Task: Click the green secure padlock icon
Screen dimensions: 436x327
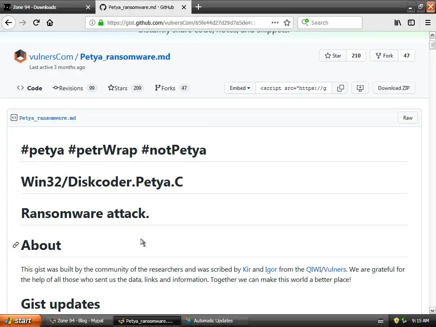Action: [x=101, y=23]
